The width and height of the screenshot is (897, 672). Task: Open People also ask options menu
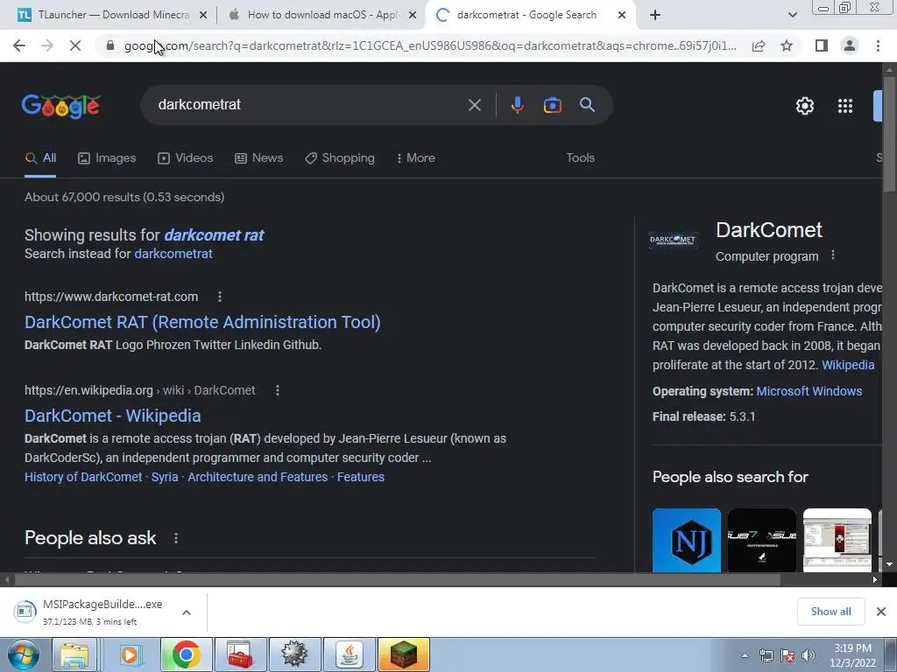(176, 538)
